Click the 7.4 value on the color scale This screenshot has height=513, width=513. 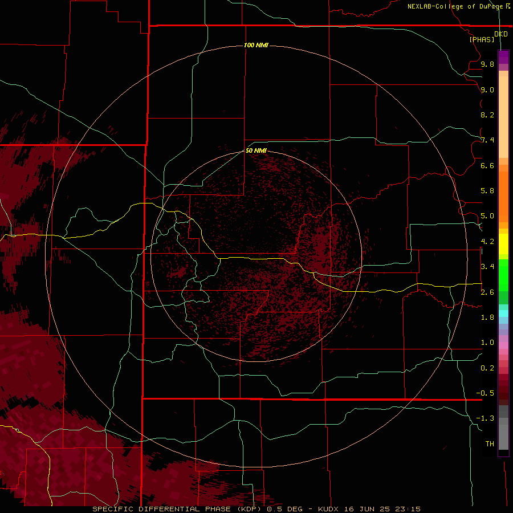[487, 140]
